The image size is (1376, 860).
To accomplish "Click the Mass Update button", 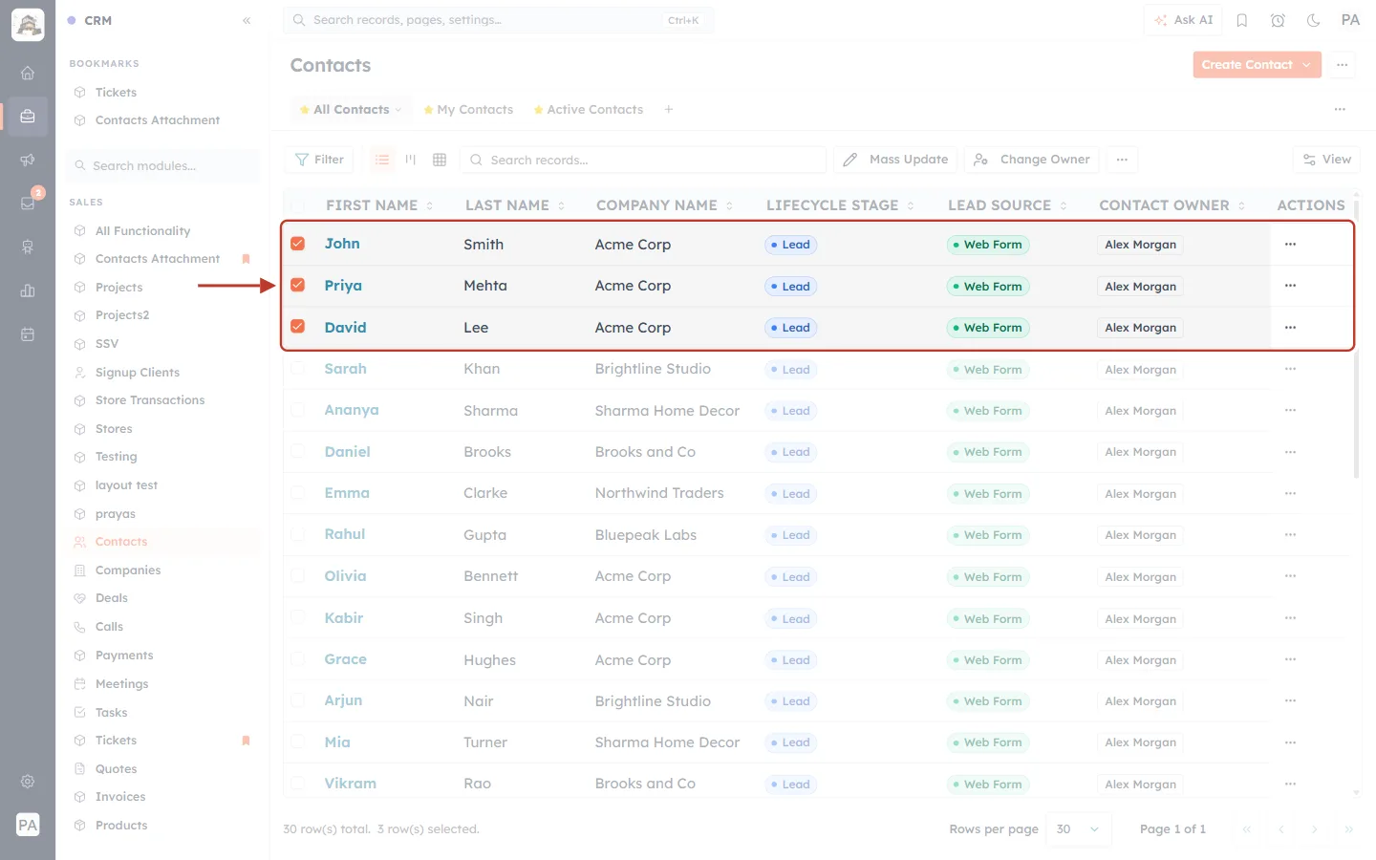I will [x=895, y=160].
